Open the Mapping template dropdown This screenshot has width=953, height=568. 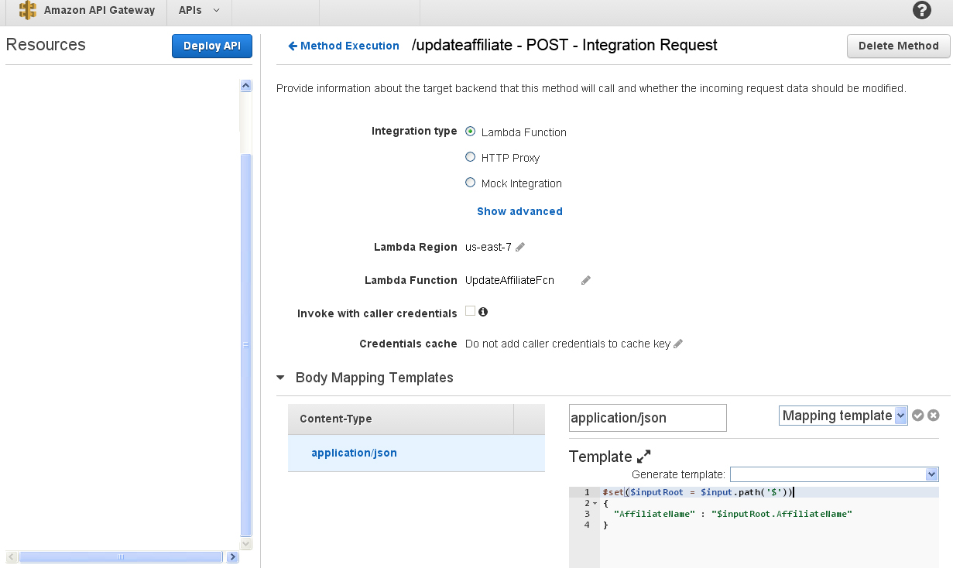[x=843, y=416]
